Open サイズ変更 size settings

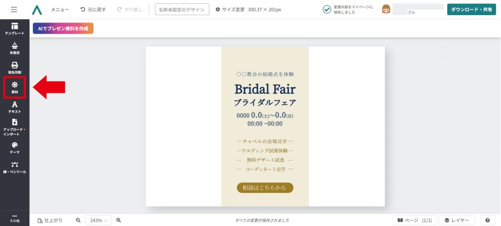pyautogui.click(x=248, y=10)
